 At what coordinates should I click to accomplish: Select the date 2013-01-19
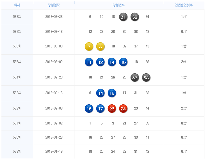tap(54, 152)
